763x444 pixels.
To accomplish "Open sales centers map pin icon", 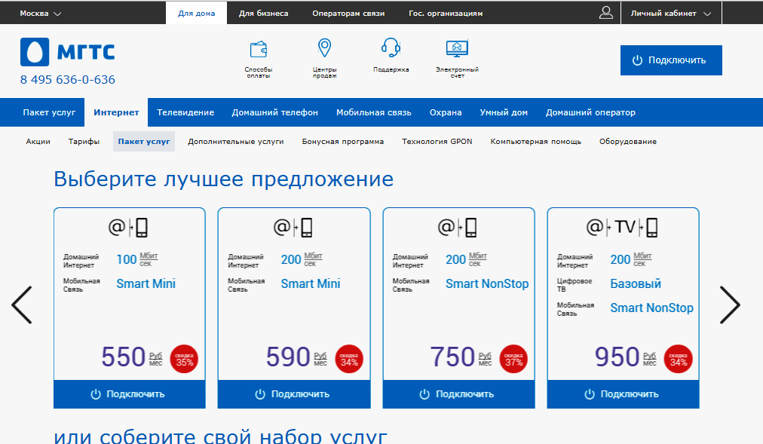I will 324,48.
